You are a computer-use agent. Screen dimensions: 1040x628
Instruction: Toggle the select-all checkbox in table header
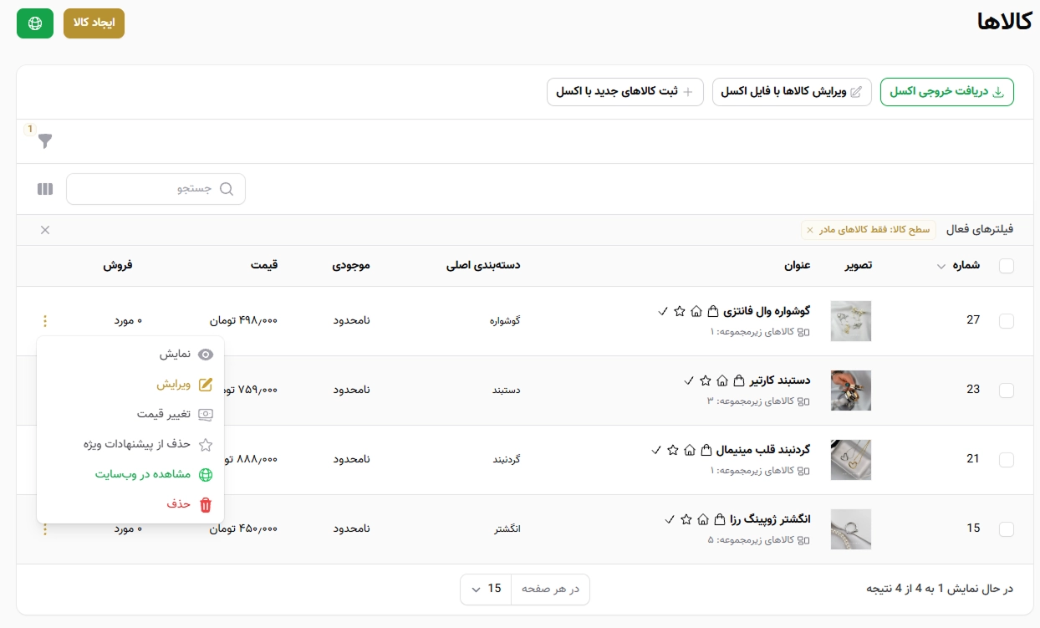1007,266
